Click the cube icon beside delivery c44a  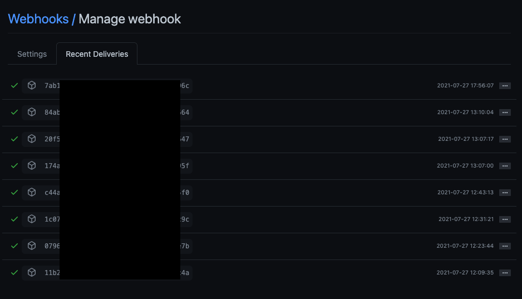32,193
